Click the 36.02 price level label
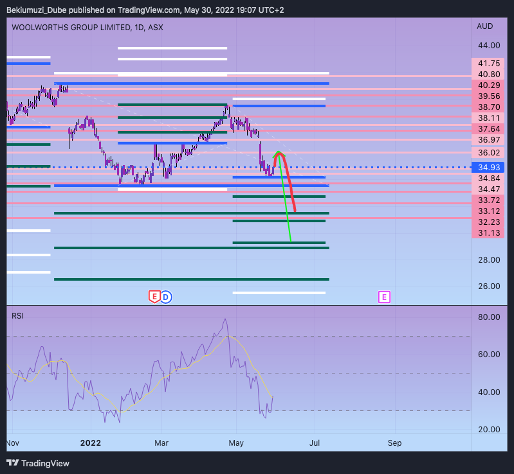The height and width of the screenshot is (474, 514). coord(488,153)
